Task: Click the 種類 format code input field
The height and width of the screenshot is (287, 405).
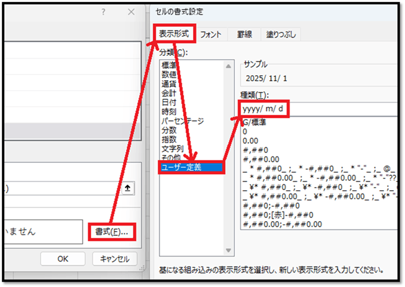Action: point(317,109)
